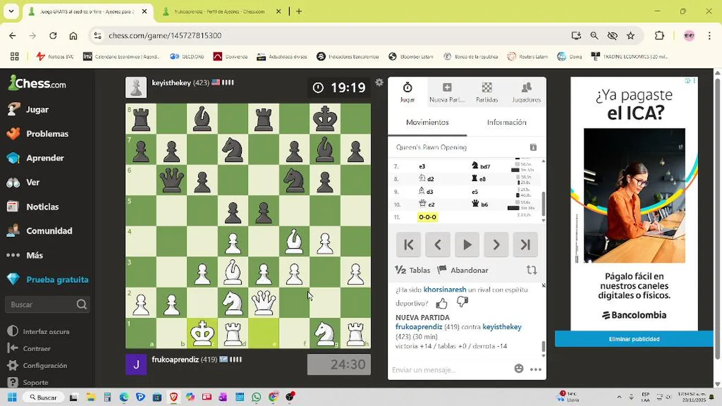This screenshot has height=406, width=722.
Task: Bookmark this page with star icon
Action: click(631, 36)
